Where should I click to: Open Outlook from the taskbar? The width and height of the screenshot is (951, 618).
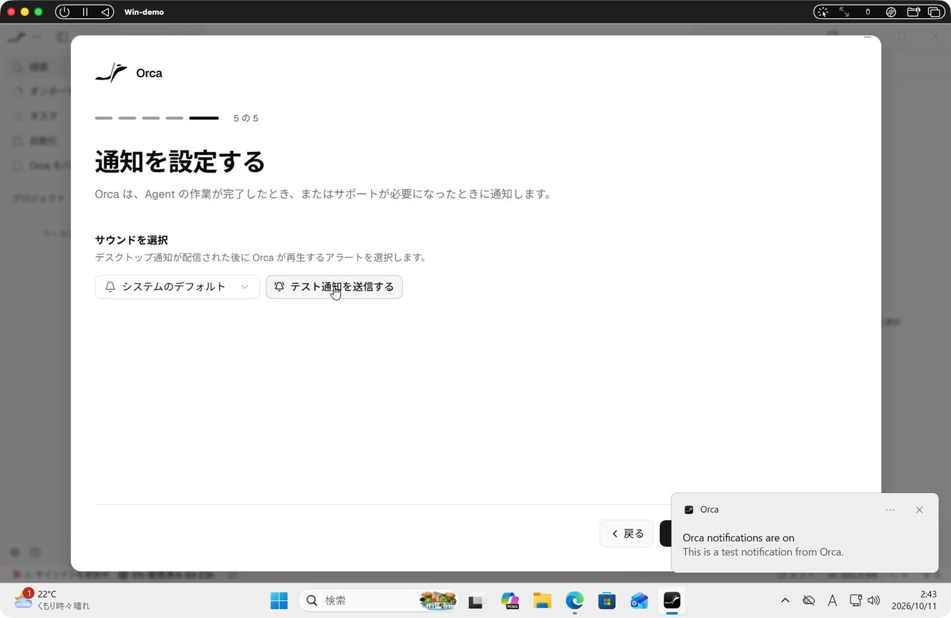pos(640,601)
